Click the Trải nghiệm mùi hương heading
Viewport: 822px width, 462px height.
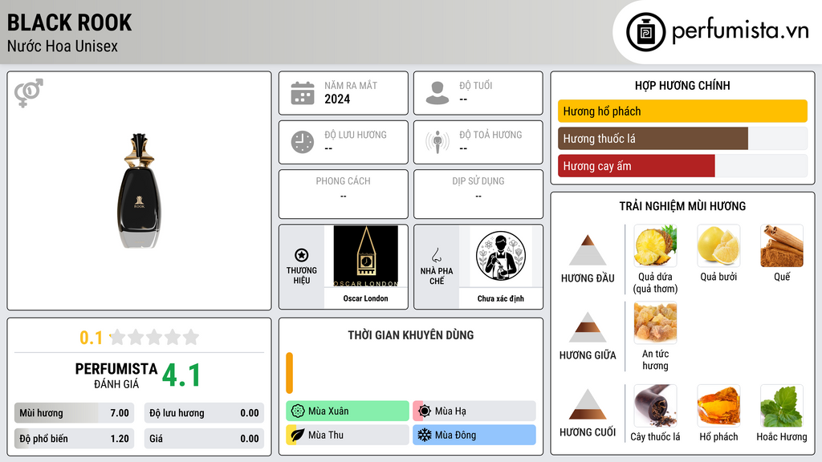tap(682, 206)
